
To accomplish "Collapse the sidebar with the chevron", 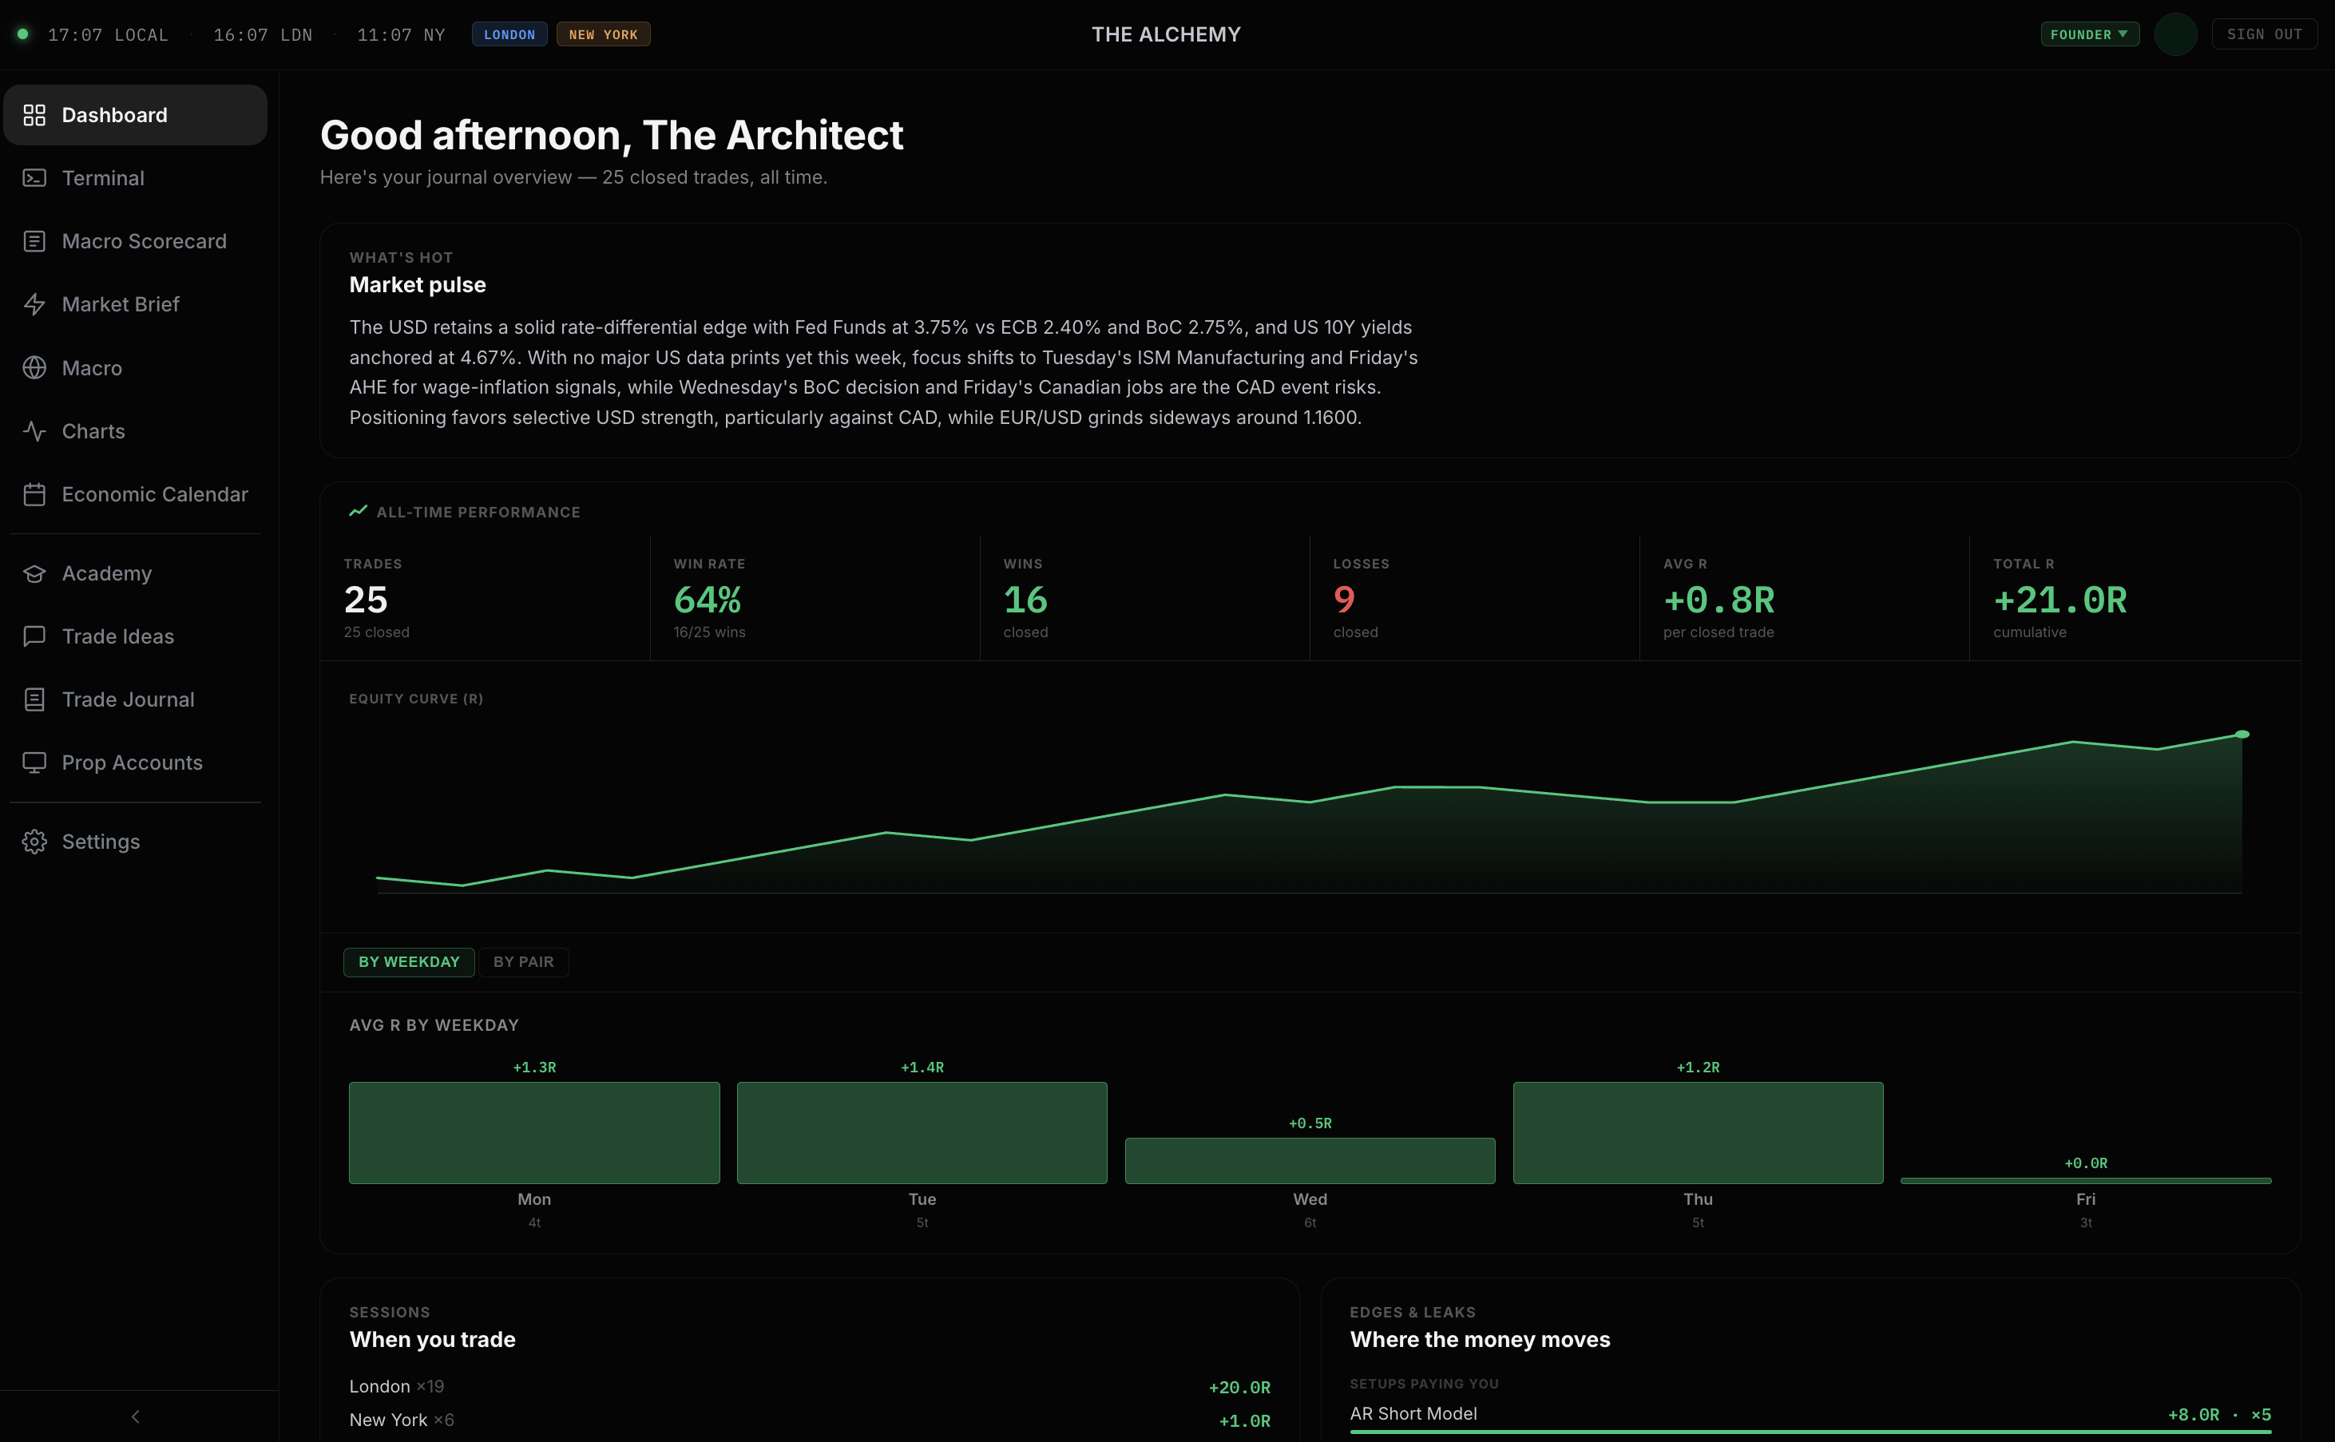I will click(136, 1416).
